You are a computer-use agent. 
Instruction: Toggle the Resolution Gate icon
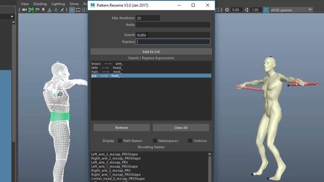[x=84, y=10]
